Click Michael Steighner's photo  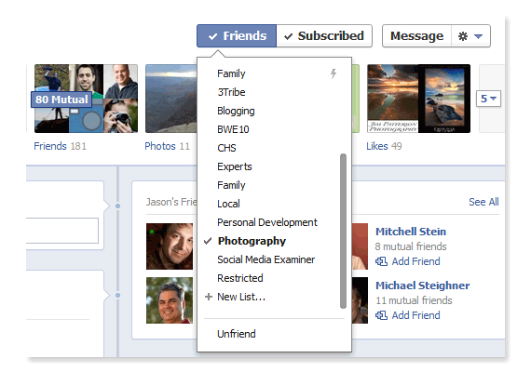(360, 300)
